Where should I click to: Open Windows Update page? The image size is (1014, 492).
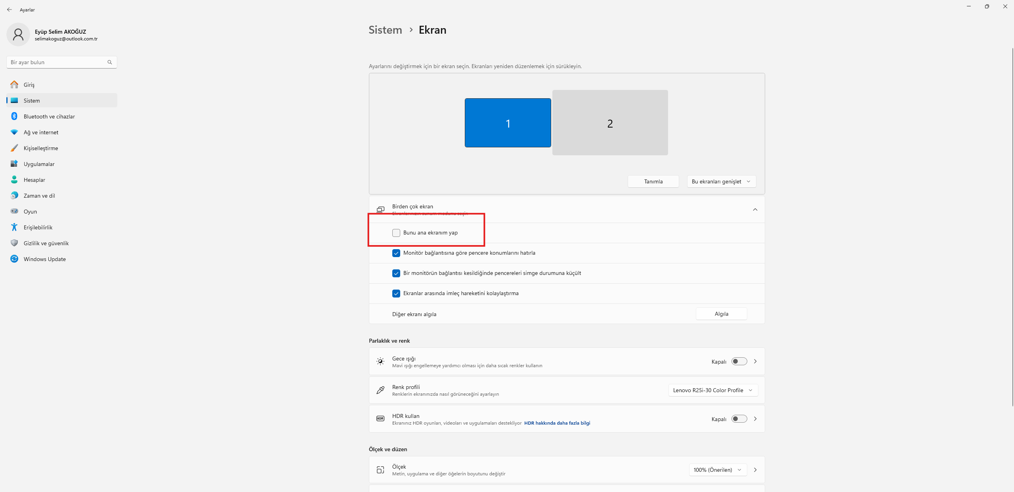coord(62,259)
